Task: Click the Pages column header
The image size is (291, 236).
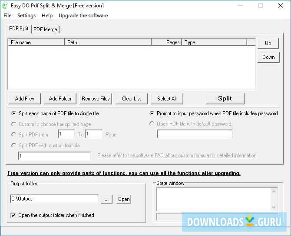Action: click(166, 42)
